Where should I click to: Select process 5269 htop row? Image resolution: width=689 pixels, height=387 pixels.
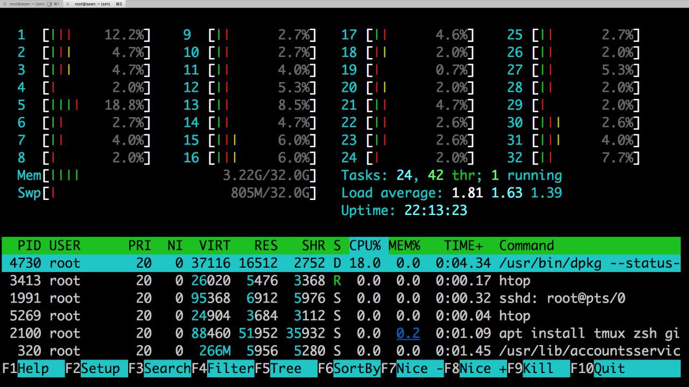[341, 316]
